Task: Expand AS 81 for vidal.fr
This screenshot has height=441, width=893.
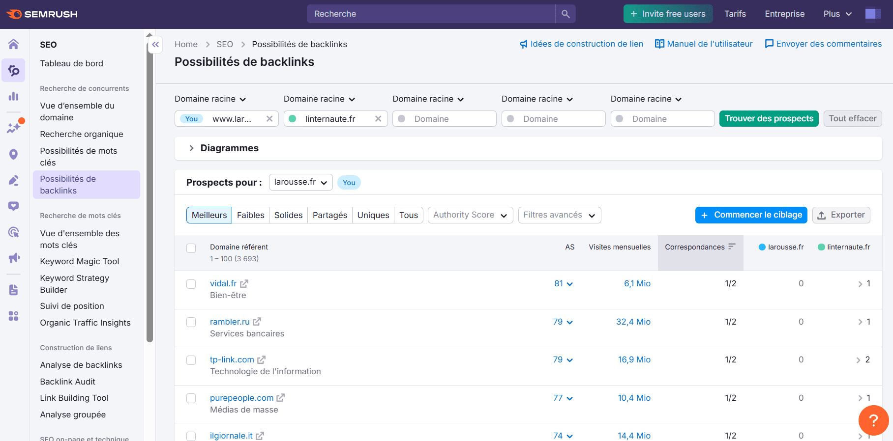Action: click(x=564, y=283)
